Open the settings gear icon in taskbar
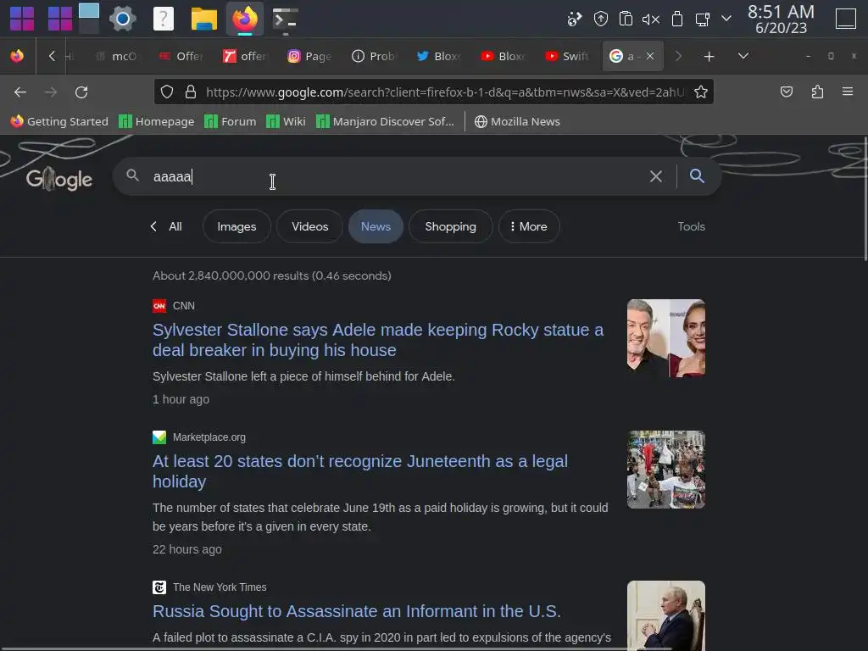868x651 pixels. pyautogui.click(x=122, y=19)
